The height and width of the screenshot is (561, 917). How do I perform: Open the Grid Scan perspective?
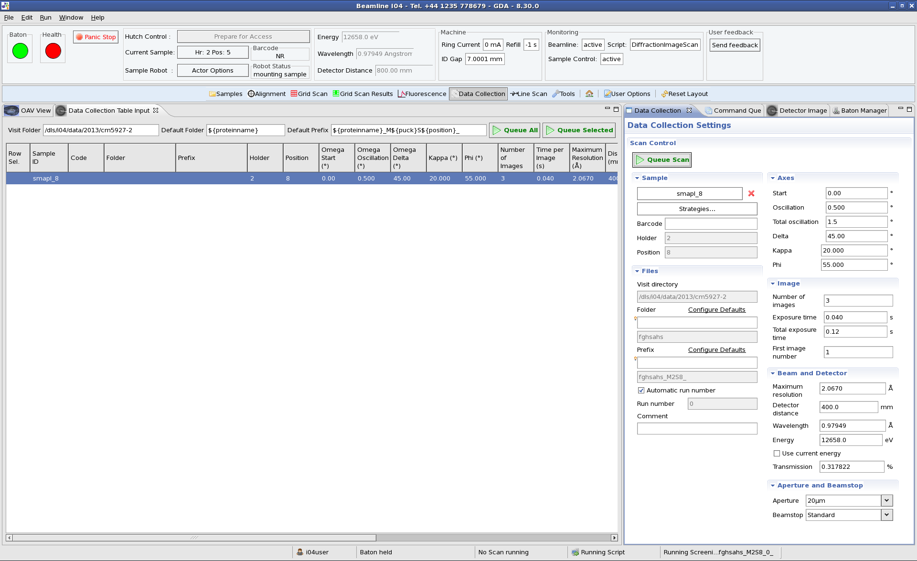(309, 94)
